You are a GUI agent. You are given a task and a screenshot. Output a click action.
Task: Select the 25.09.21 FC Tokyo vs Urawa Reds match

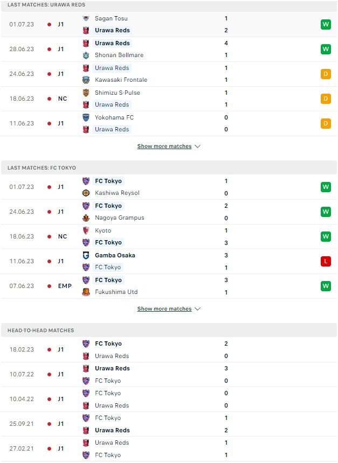[x=169, y=424]
